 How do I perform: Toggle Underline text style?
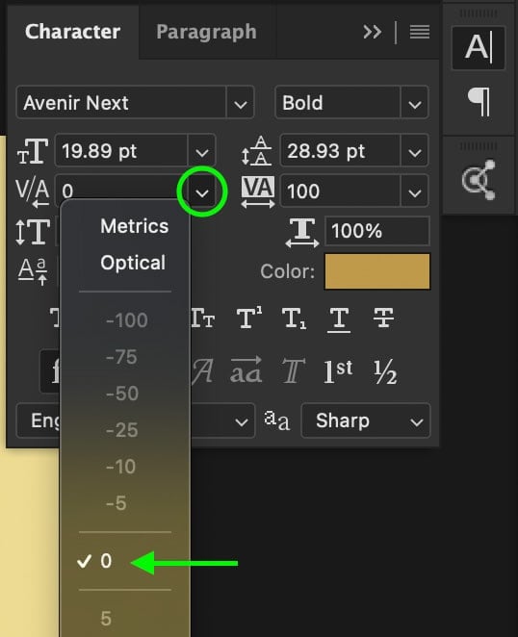coord(338,319)
